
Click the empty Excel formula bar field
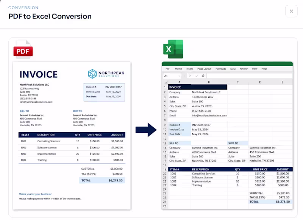pyautogui.click(x=249, y=76)
